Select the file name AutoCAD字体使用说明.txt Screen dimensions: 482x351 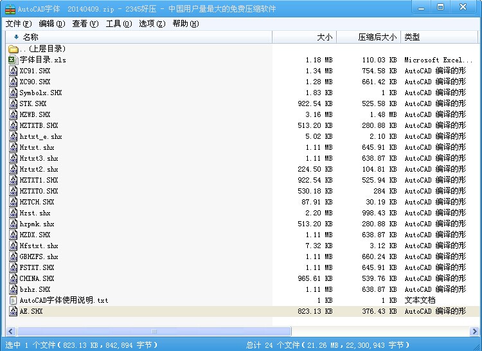(64, 300)
